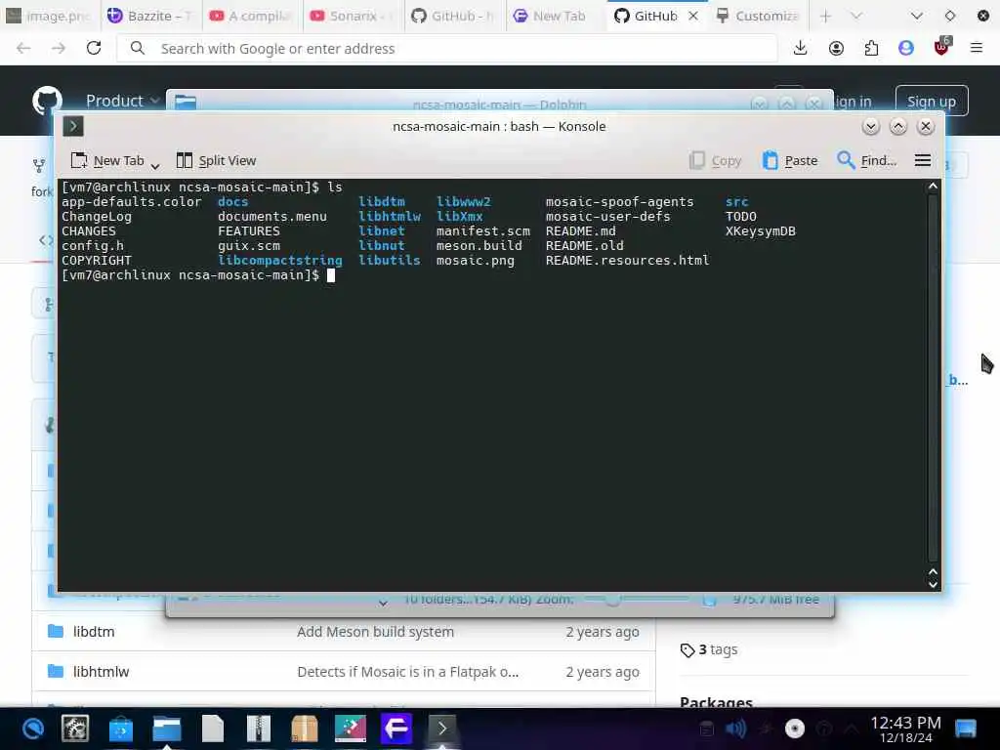
Task: Open the browser downloads panel
Action: (801, 49)
